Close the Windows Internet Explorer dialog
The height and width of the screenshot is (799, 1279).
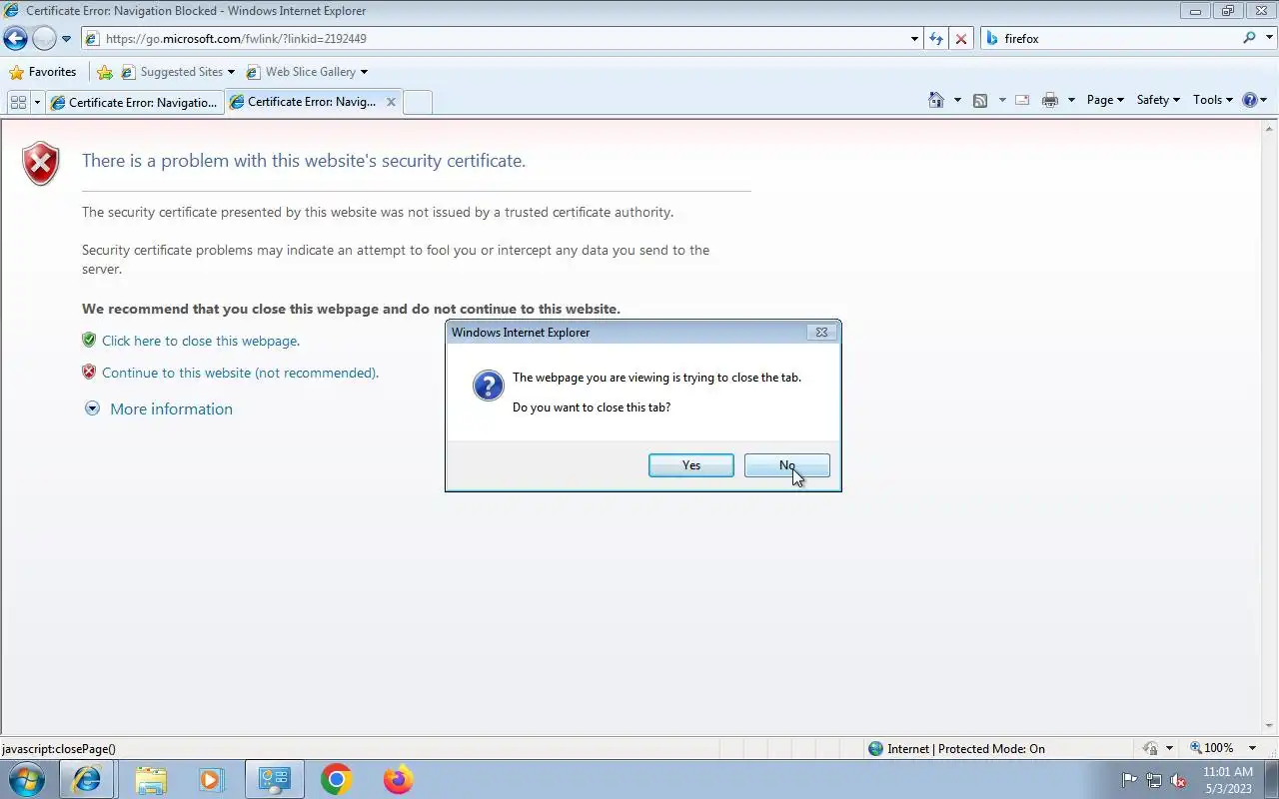coord(821,333)
